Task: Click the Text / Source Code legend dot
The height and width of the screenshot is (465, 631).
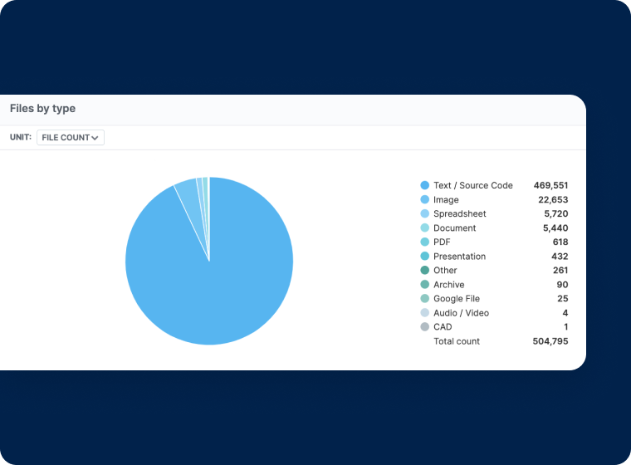Action: click(425, 186)
